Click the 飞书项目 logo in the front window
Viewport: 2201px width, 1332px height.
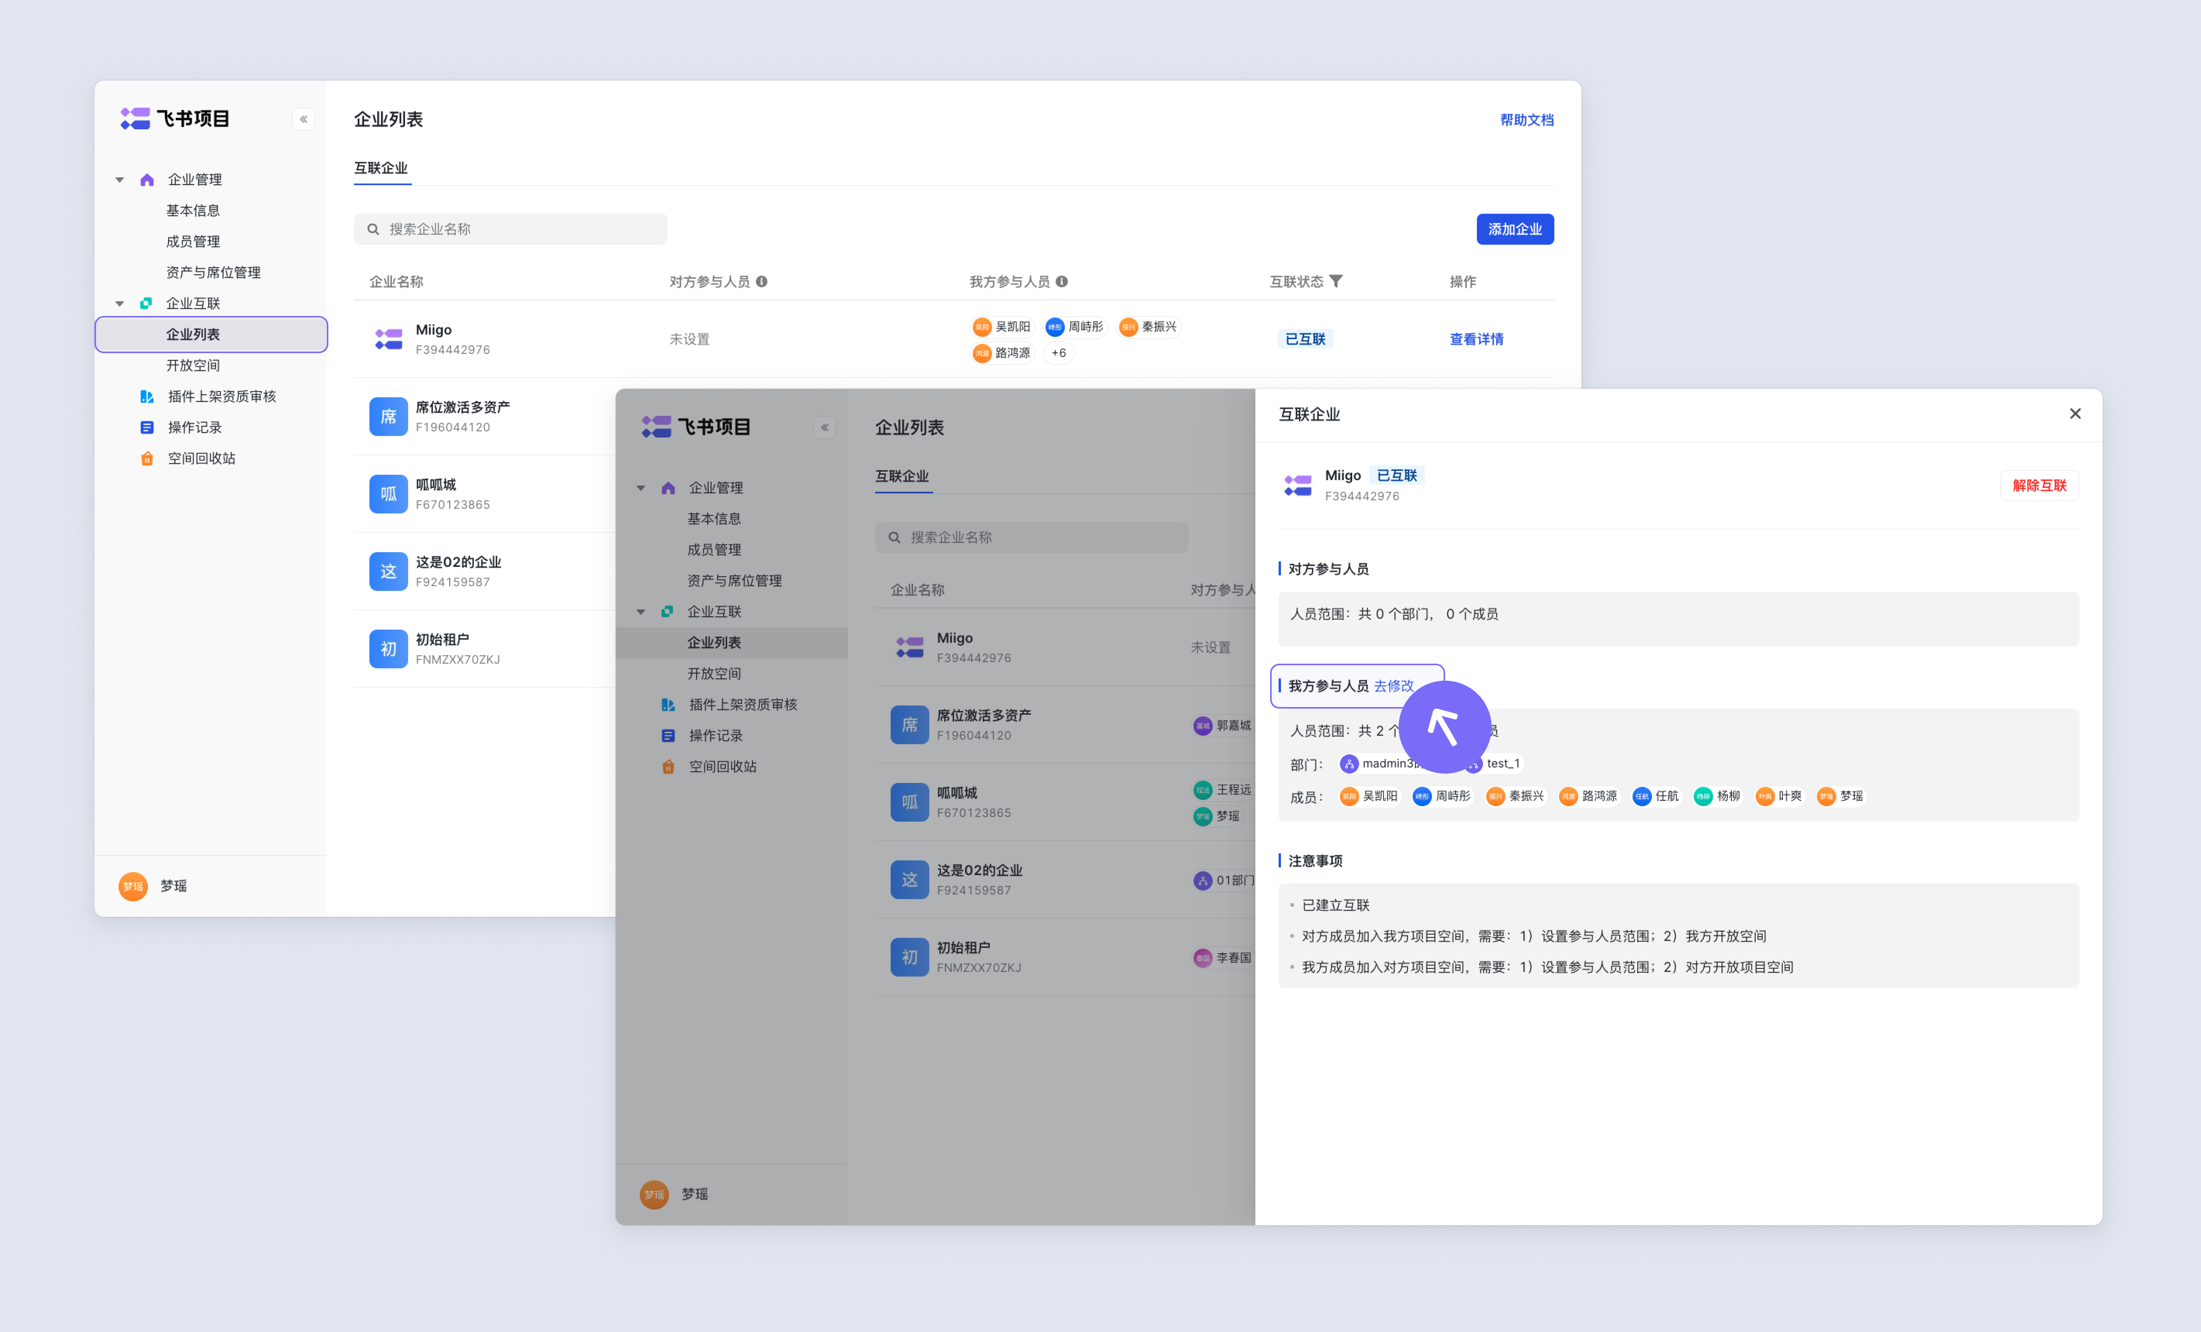pyautogui.click(x=697, y=427)
